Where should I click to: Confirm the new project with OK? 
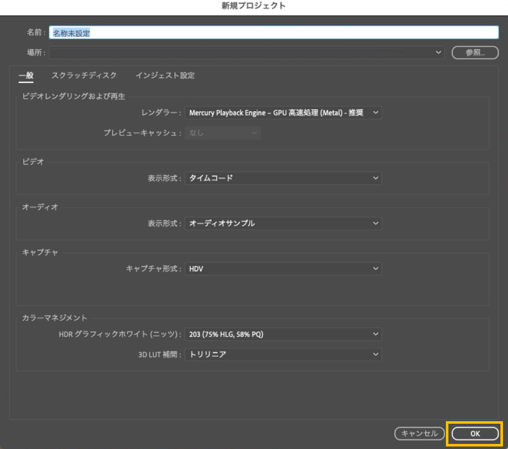tap(475, 433)
